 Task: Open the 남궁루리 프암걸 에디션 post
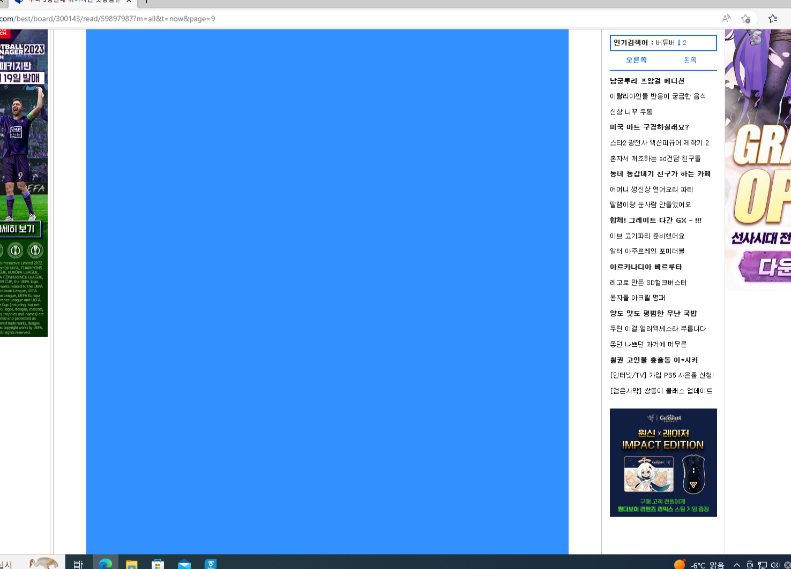647,81
